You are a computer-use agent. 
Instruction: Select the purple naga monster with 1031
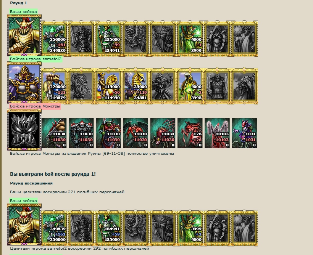coord(244,133)
